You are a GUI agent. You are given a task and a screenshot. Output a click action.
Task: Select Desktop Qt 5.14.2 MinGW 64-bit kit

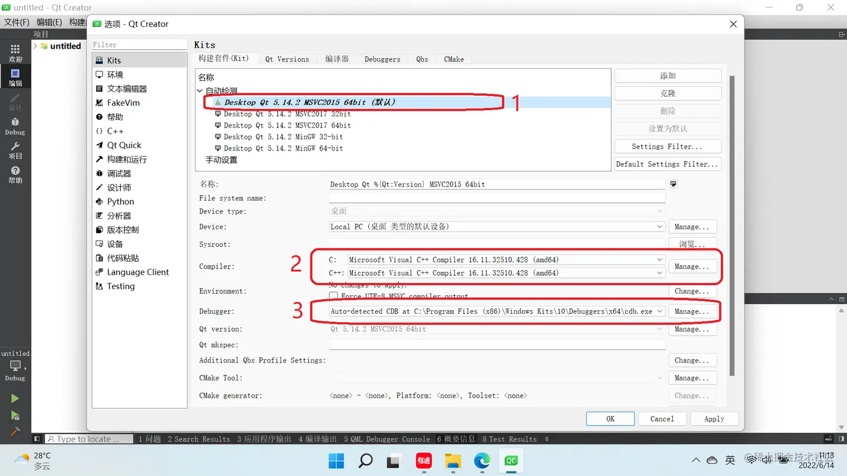[x=283, y=148]
